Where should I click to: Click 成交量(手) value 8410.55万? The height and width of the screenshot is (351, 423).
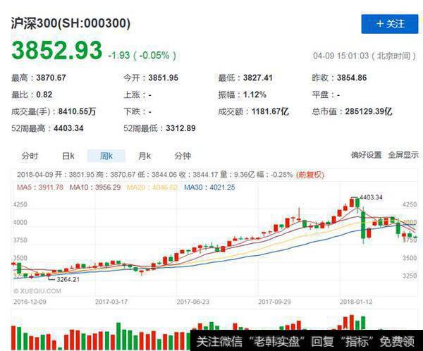77,111
